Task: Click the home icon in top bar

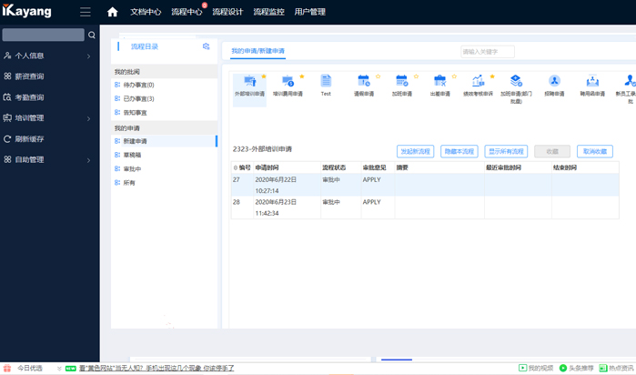Action: 113,12
